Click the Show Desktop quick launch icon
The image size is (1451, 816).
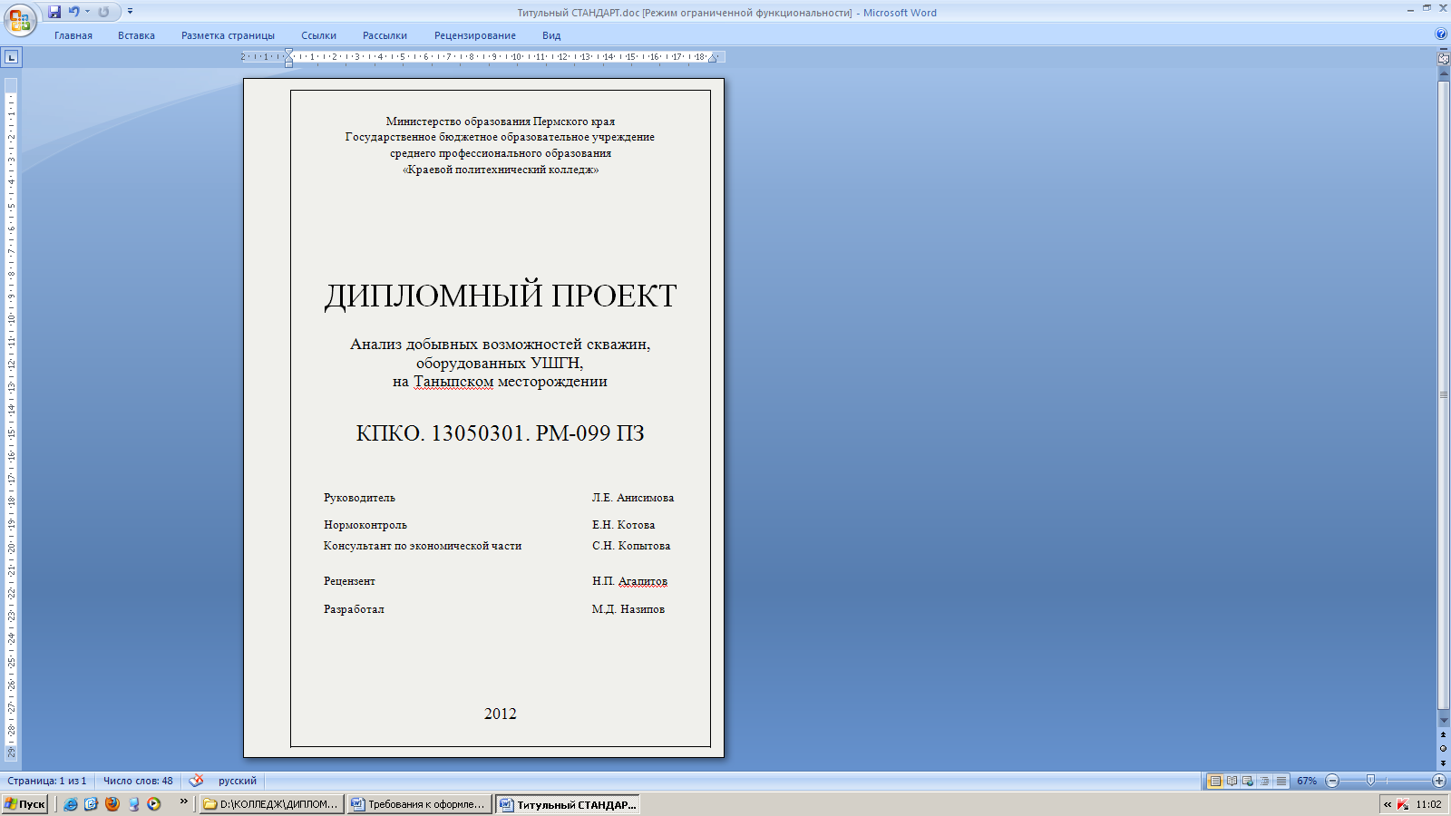click(x=133, y=804)
